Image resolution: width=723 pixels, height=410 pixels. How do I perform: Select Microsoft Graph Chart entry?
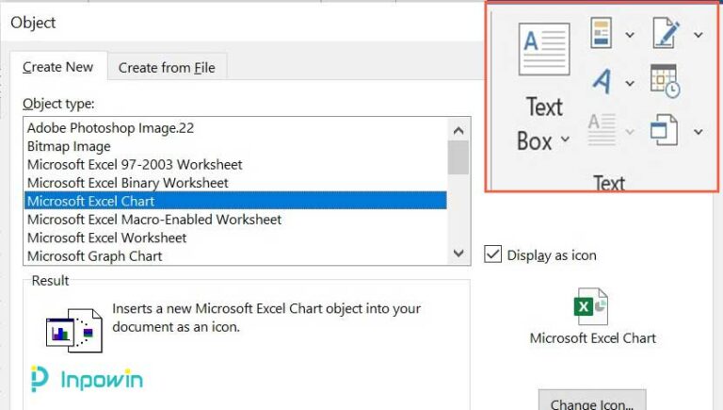tap(235, 255)
